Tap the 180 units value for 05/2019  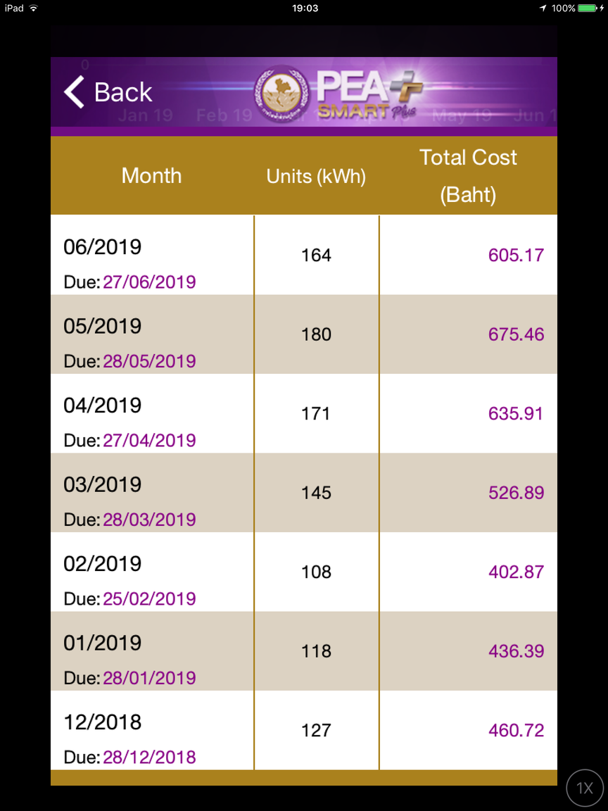click(x=317, y=334)
